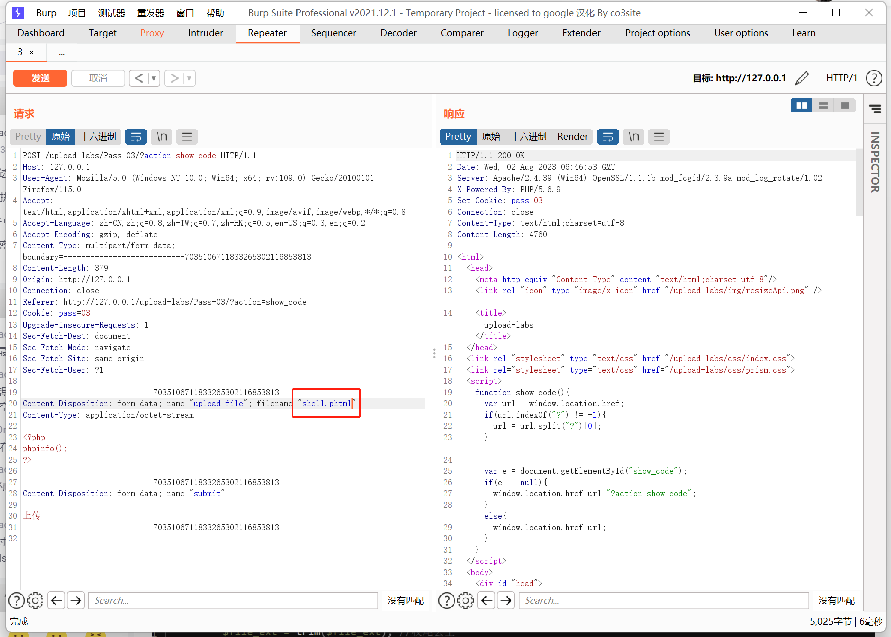The image size is (891, 637).
Task: Go to previous request search match
Action: coord(57,600)
